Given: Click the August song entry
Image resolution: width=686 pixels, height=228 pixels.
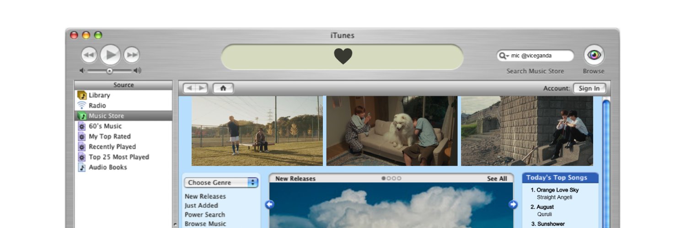Looking at the screenshot, I should [x=545, y=207].
